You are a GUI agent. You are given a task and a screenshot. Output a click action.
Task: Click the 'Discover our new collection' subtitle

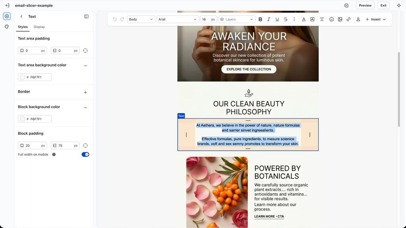pos(249,58)
